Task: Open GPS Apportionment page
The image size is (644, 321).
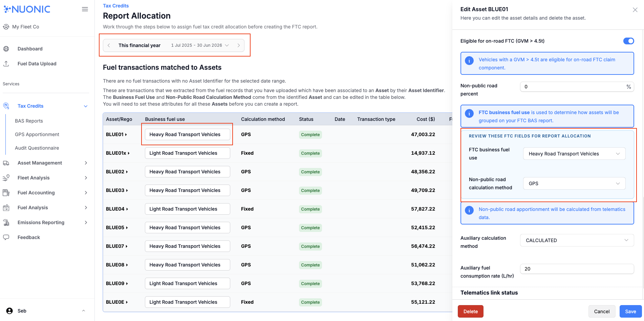Action: (x=37, y=134)
